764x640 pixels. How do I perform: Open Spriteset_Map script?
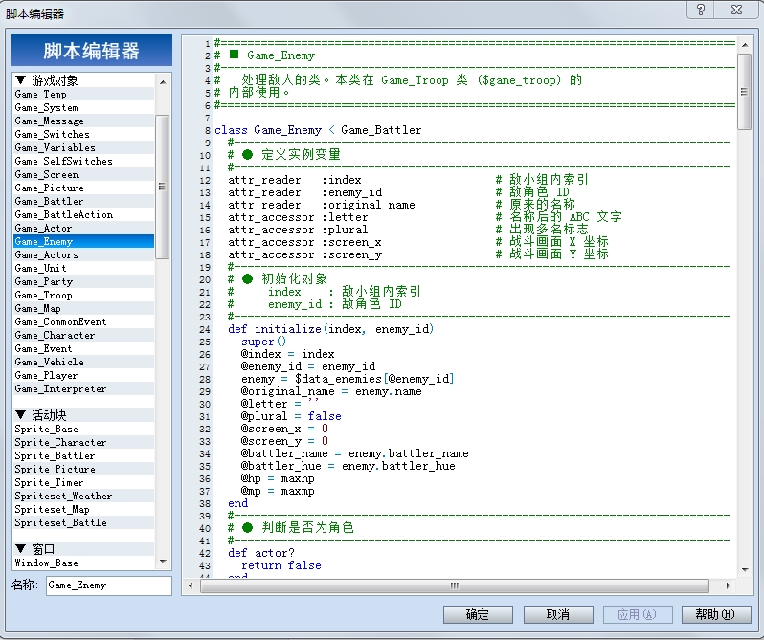[x=83, y=509]
